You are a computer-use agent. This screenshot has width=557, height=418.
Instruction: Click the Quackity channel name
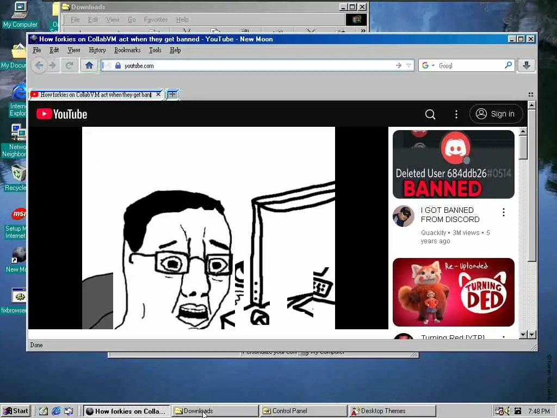point(434,233)
